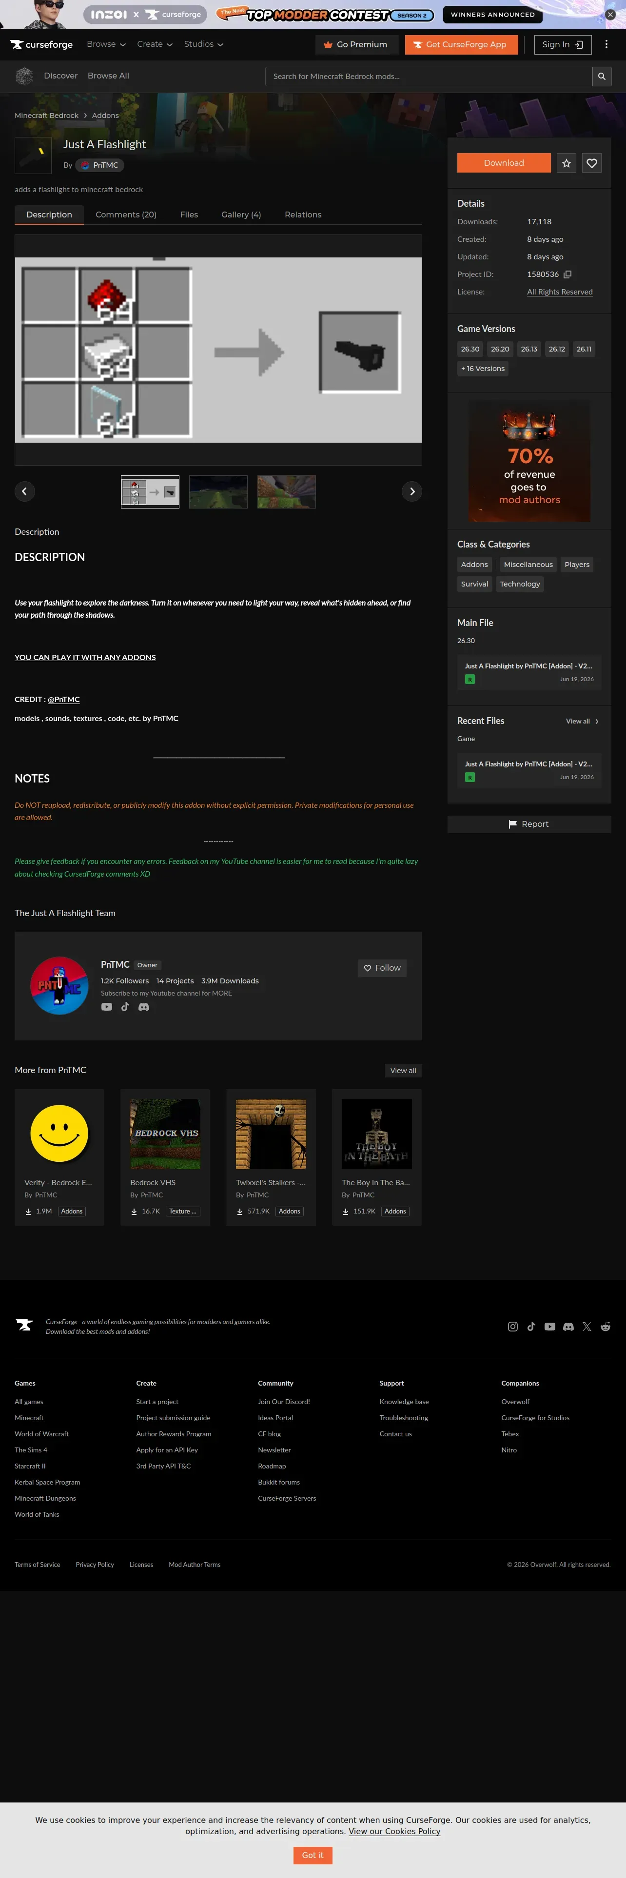The width and height of the screenshot is (626, 1878).
Task: Click the PnTMC author chip near title
Action: click(x=100, y=165)
